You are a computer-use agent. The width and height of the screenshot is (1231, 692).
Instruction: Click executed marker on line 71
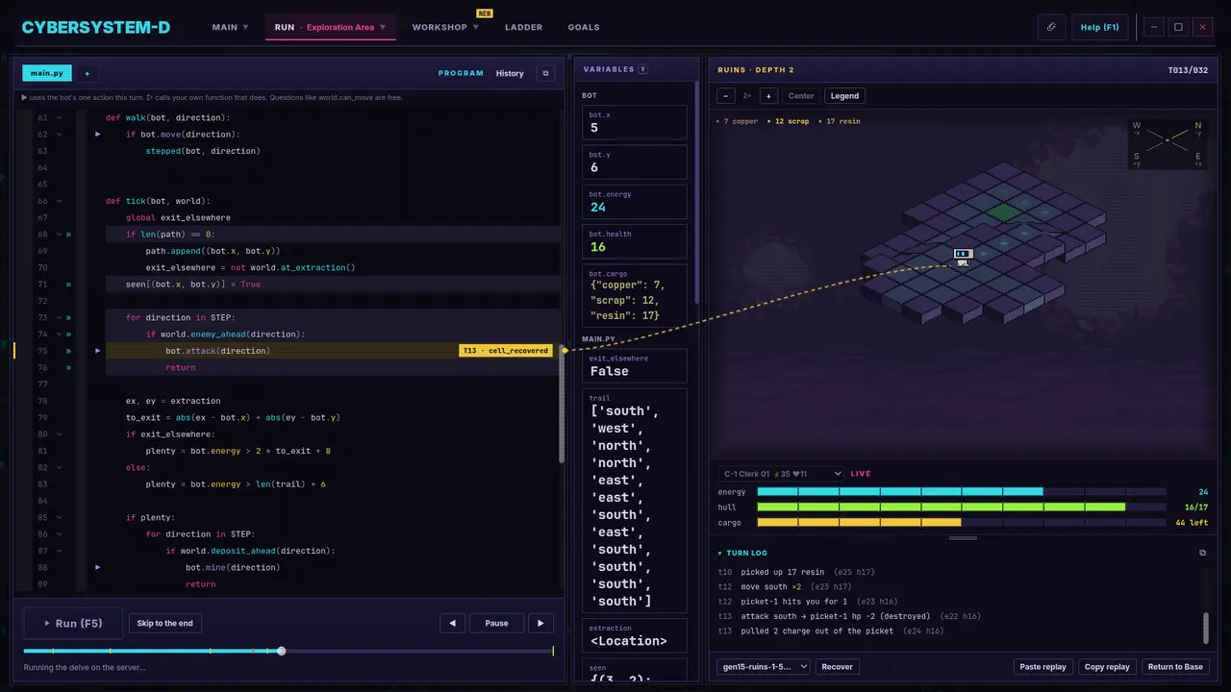tap(68, 284)
